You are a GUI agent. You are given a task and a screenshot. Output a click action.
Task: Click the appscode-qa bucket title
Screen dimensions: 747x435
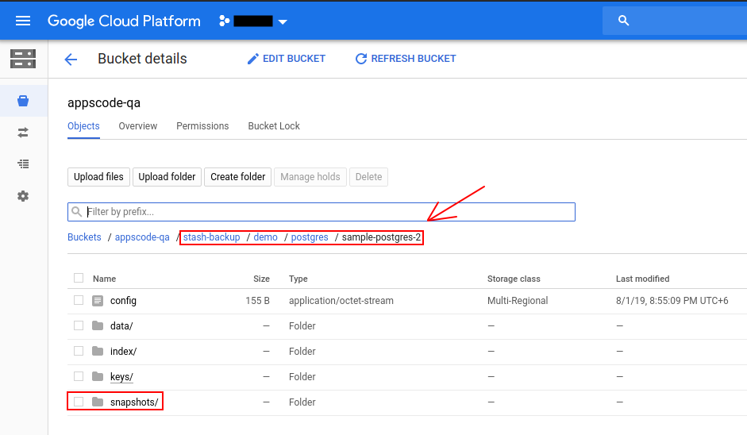click(x=104, y=103)
